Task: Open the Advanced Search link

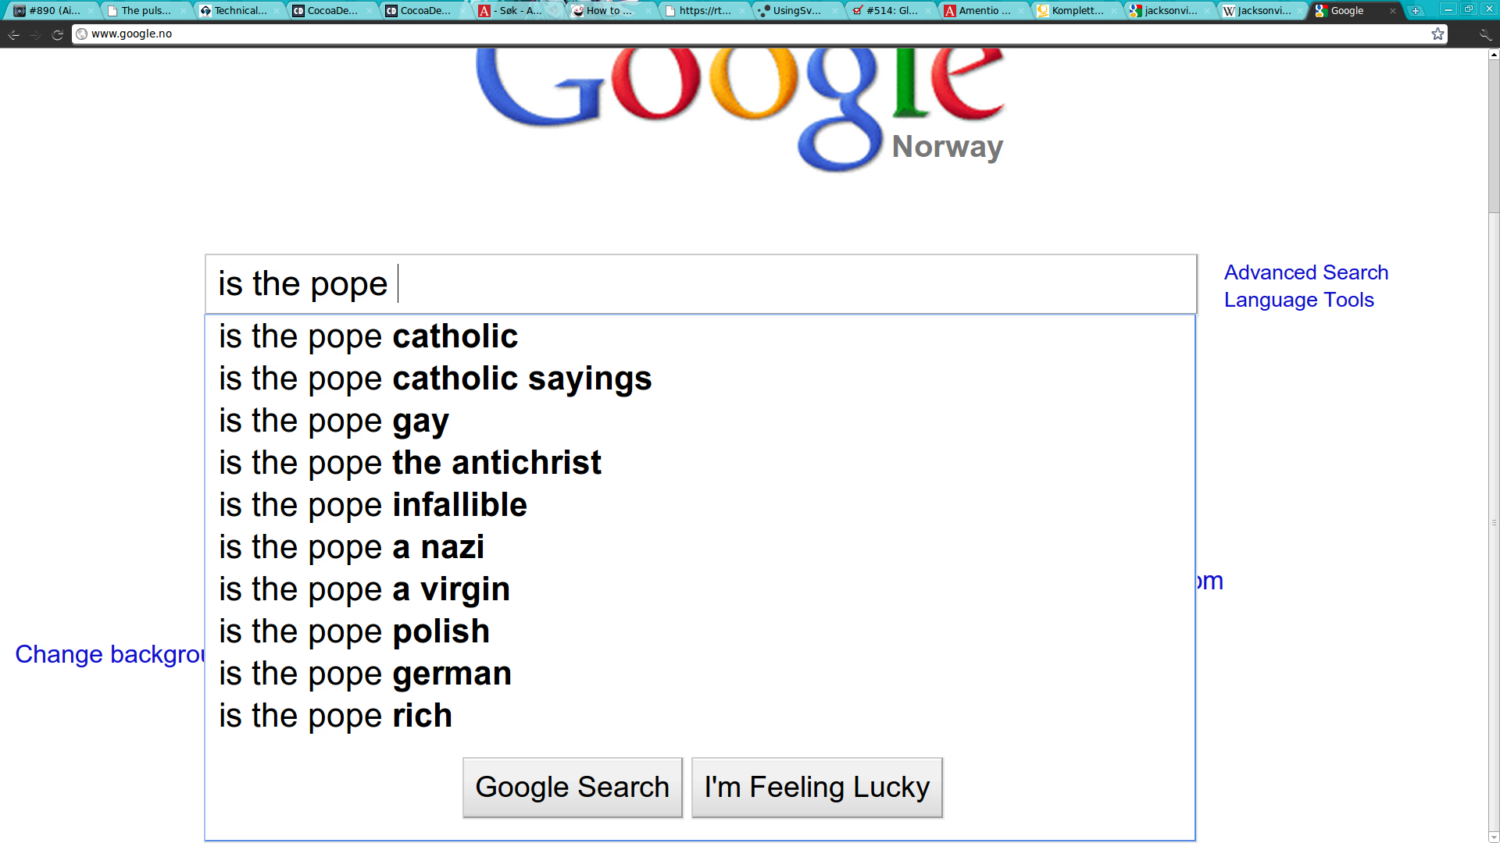Action: 1306,272
